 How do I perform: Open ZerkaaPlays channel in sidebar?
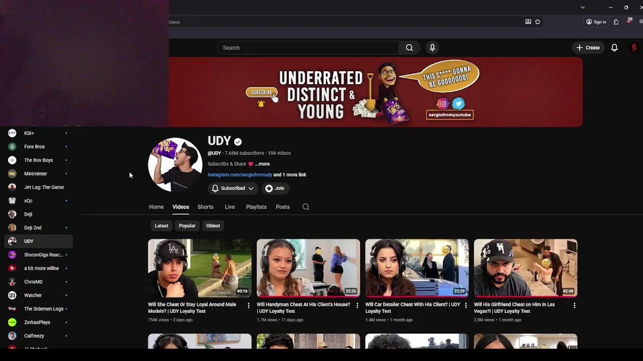[x=38, y=322]
